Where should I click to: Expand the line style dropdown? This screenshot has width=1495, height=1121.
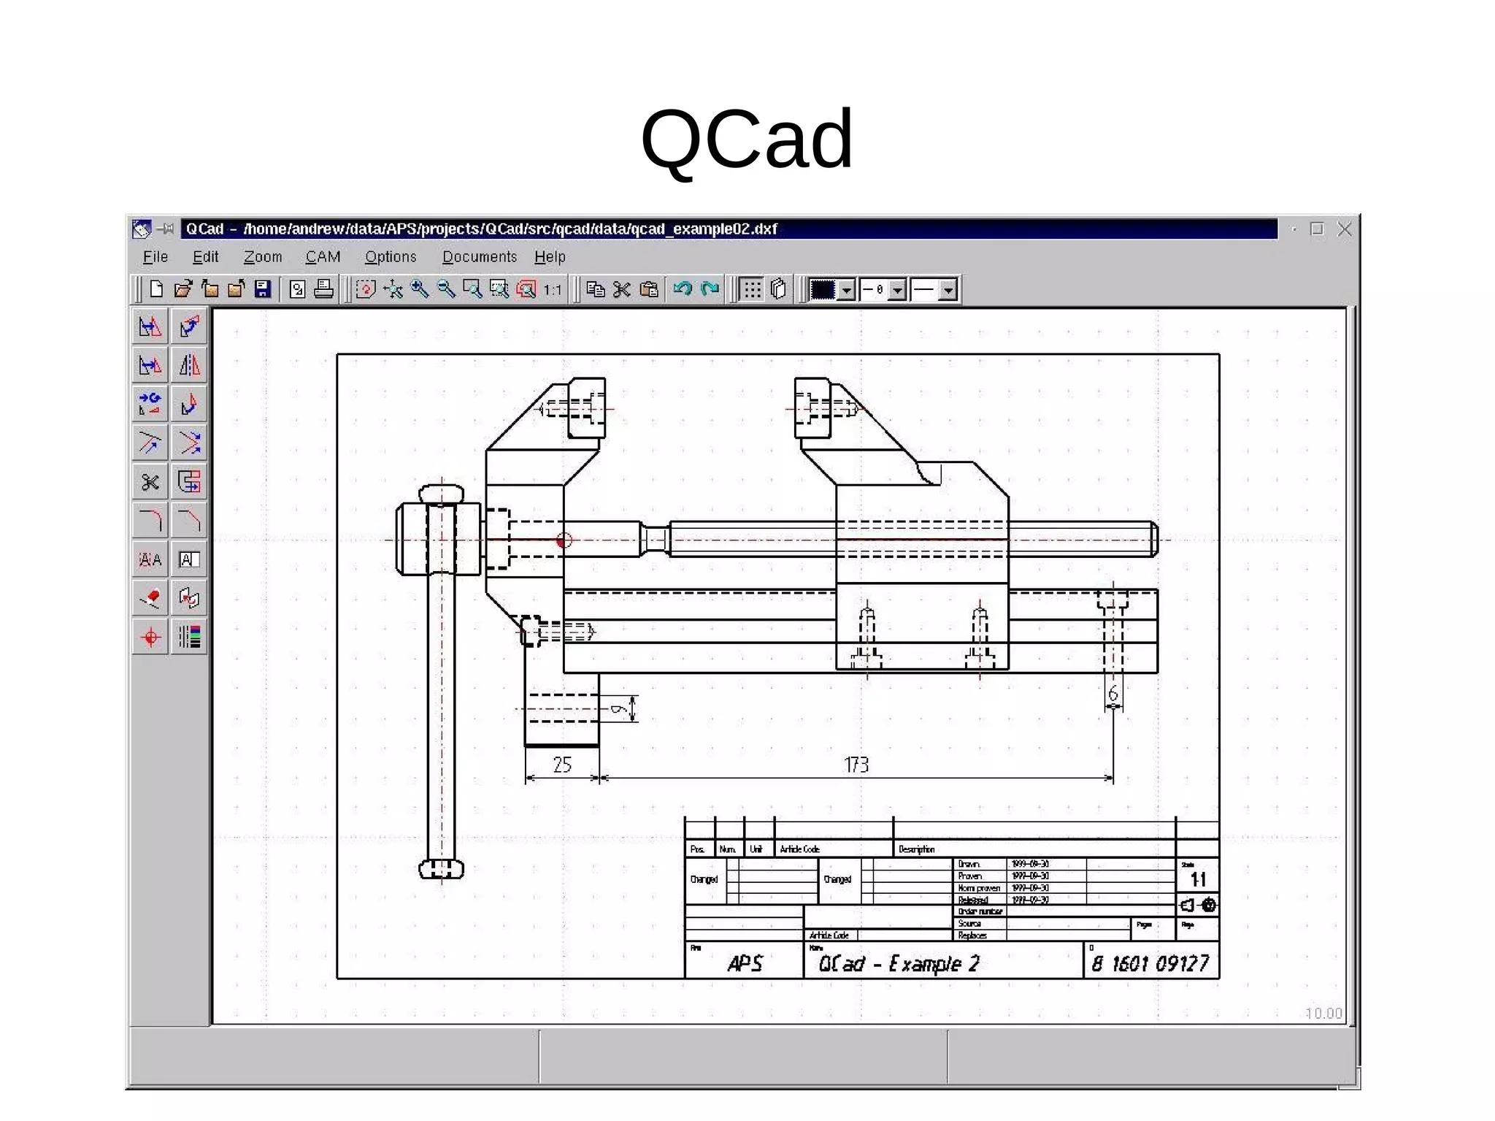948,291
